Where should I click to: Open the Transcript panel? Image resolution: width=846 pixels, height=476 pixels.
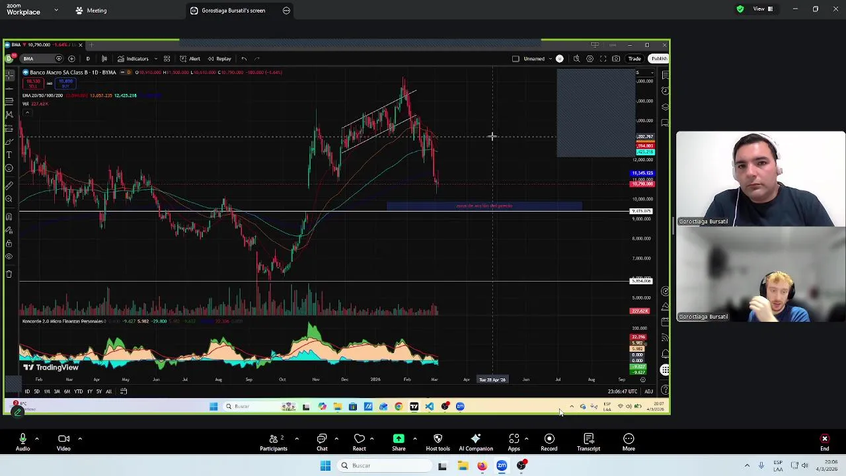click(x=588, y=442)
